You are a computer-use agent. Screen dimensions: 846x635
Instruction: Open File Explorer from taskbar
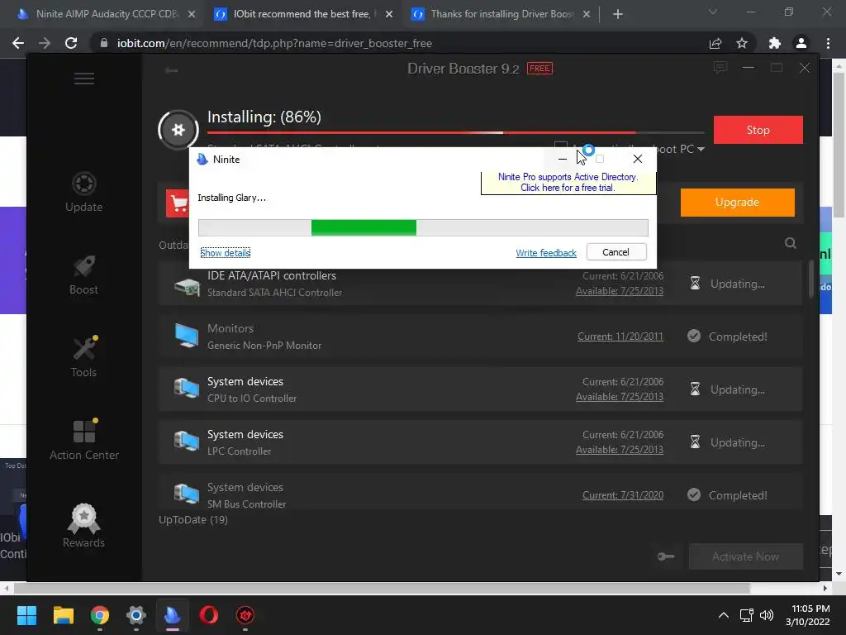pyautogui.click(x=63, y=615)
